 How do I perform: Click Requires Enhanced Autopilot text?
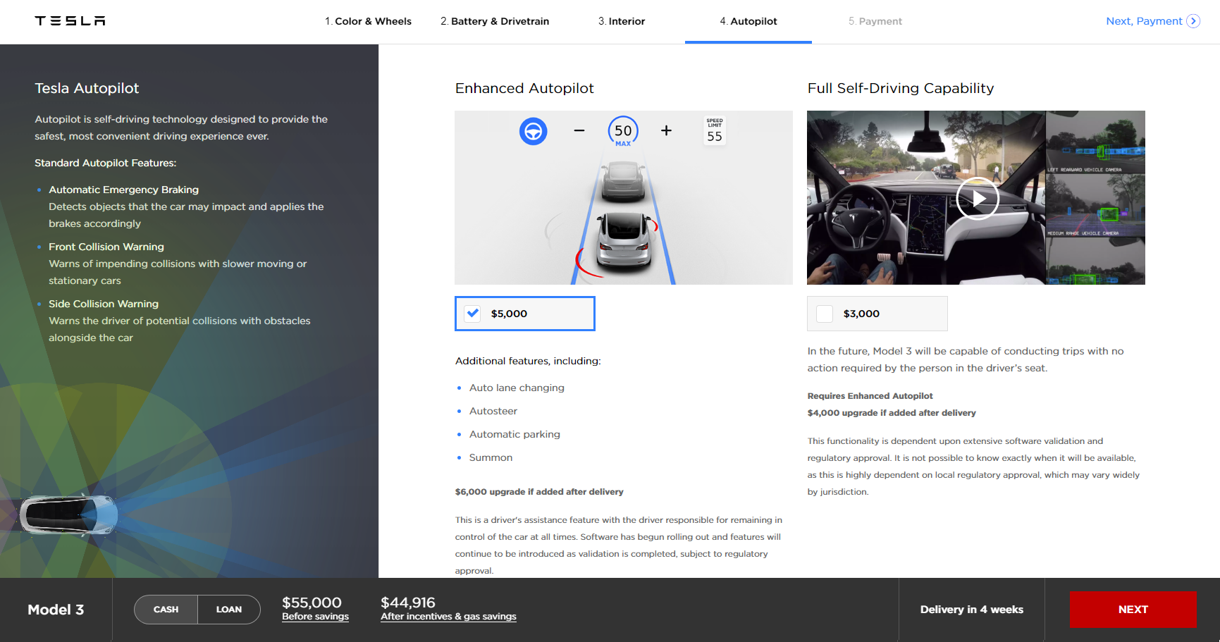click(870, 396)
